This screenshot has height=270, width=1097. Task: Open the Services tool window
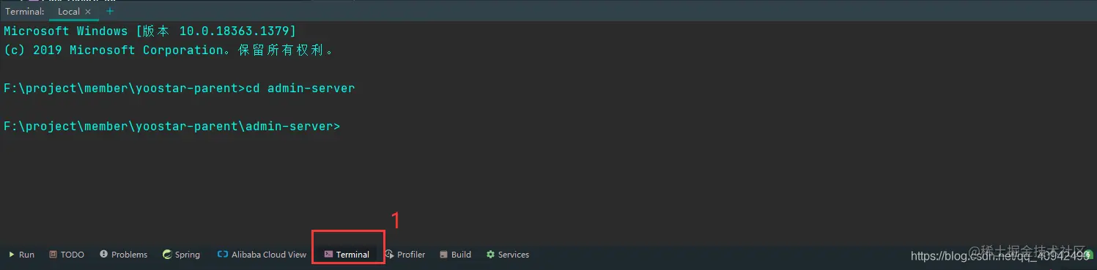[x=507, y=255]
